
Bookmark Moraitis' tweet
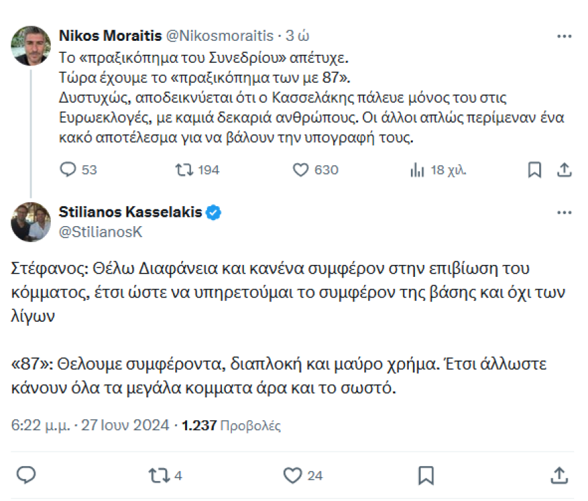[534, 170]
